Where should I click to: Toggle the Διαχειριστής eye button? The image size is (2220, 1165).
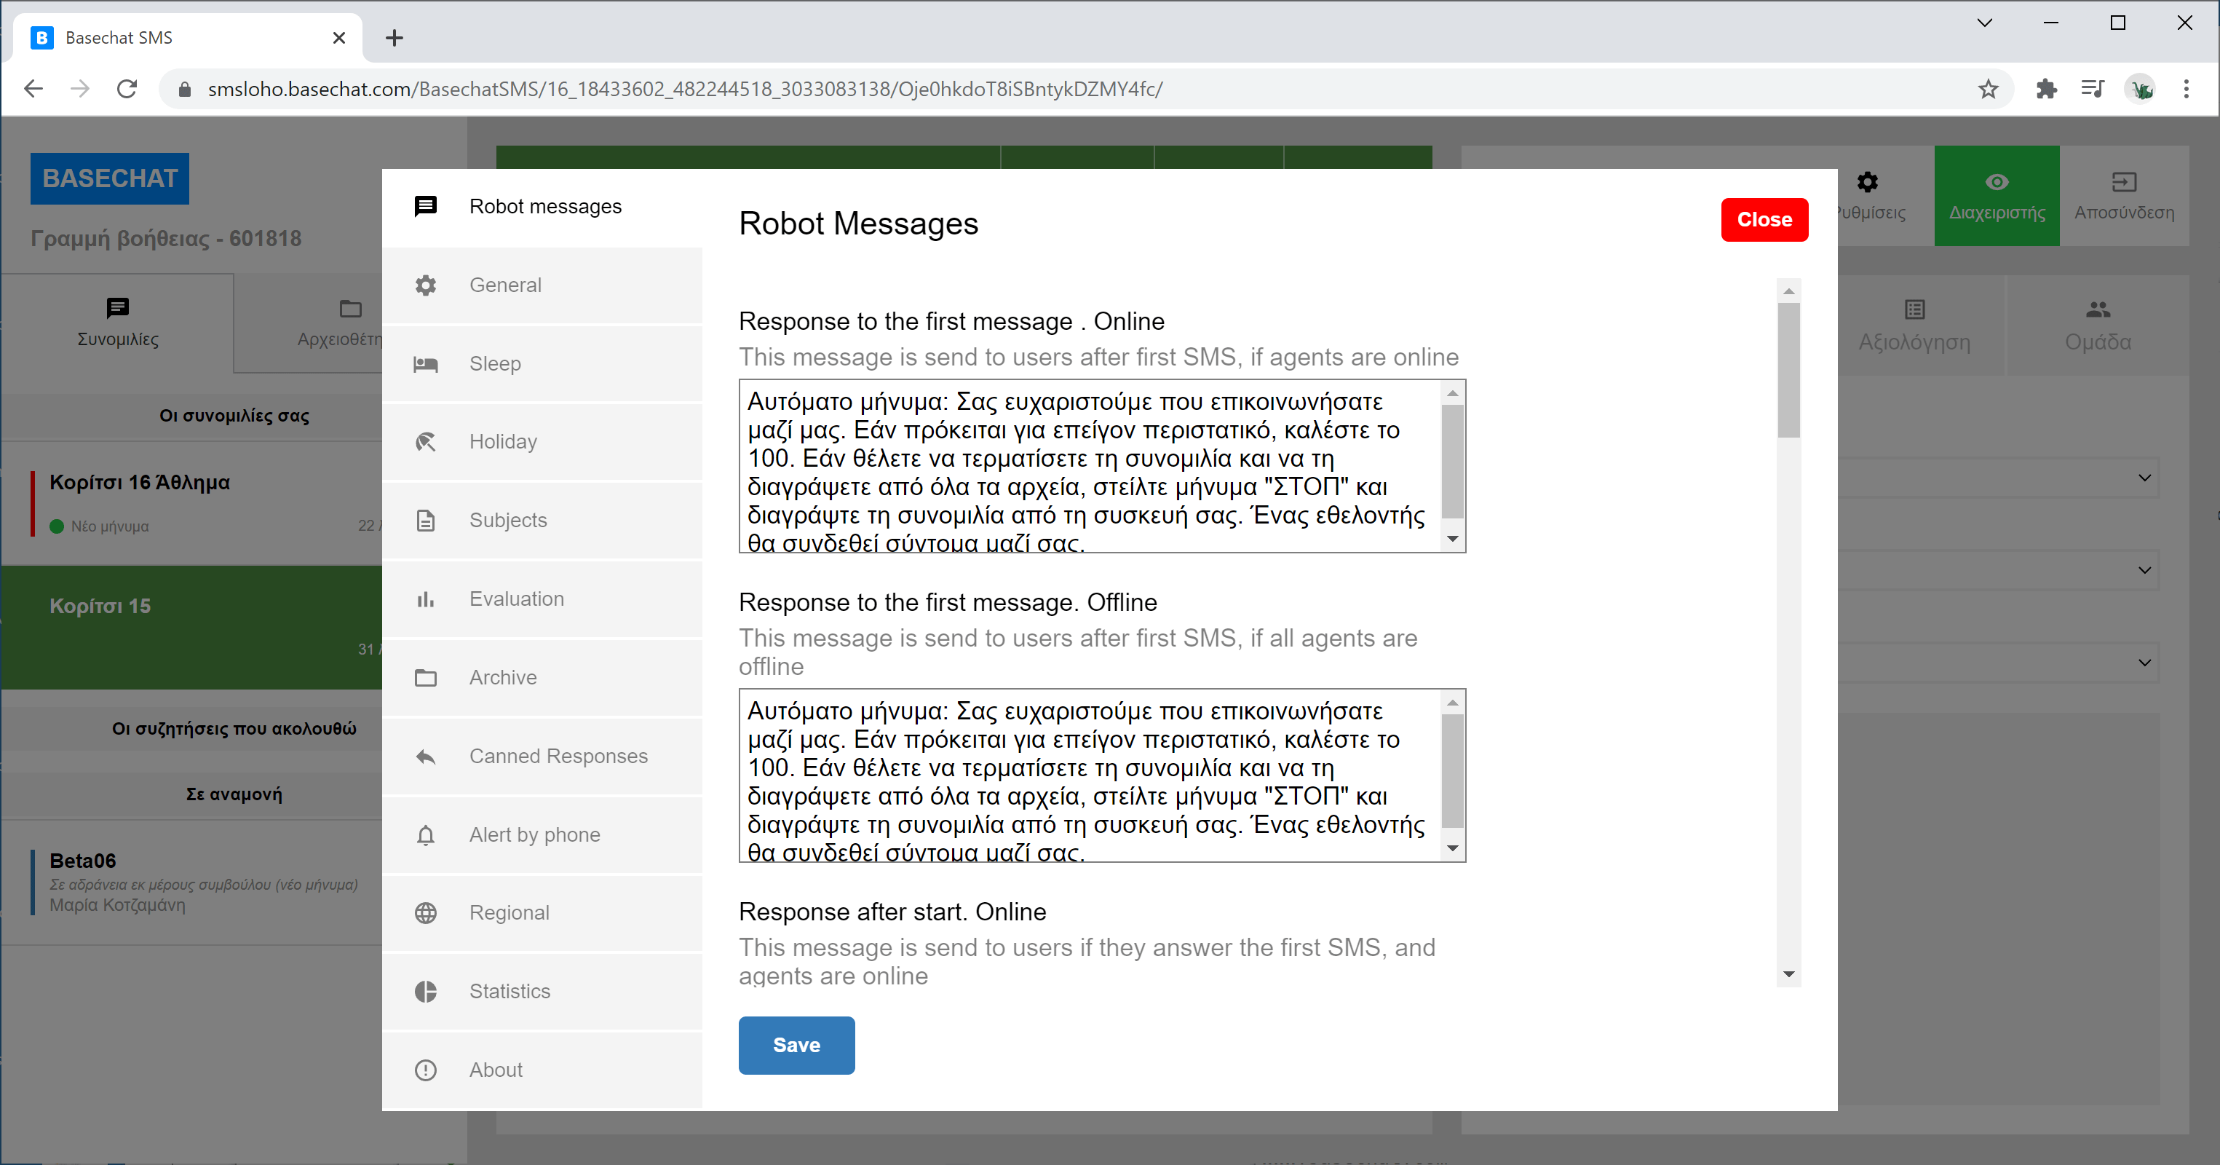pyautogui.click(x=1996, y=196)
